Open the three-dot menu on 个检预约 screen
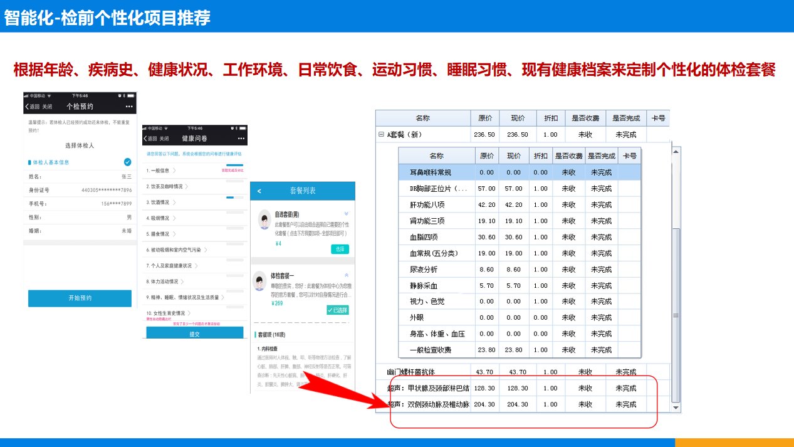 (128, 107)
